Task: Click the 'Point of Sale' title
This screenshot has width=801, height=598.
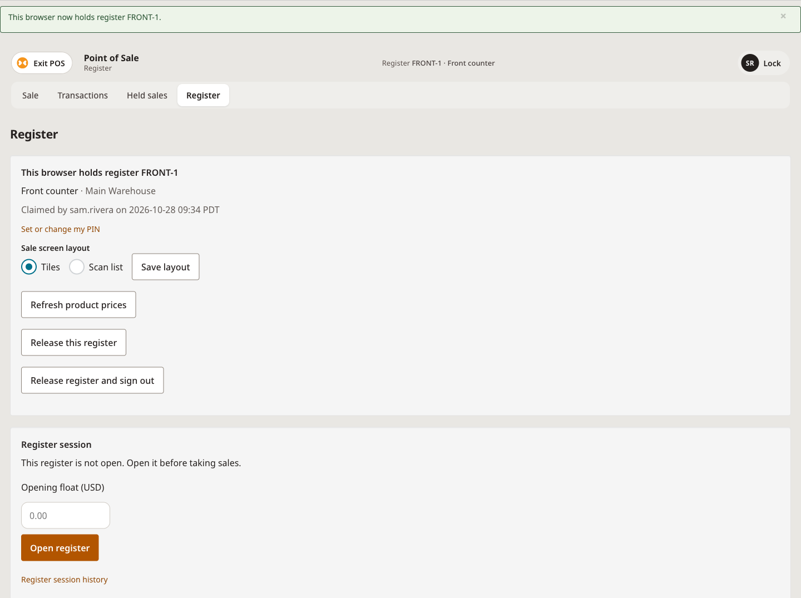Action: (x=111, y=58)
